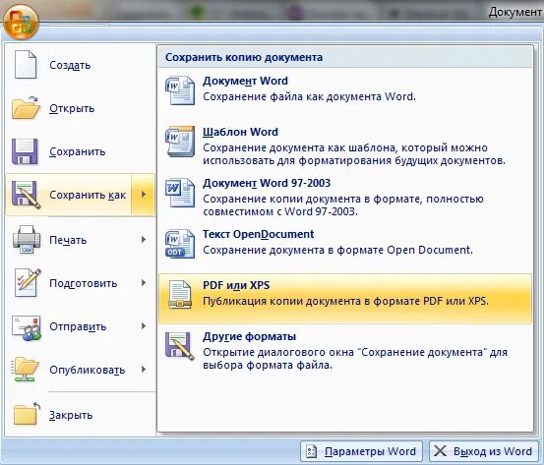Image resolution: width=544 pixels, height=465 pixels.
Task: Click the PDF или XPS page icon
Action: click(x=180, y=294)
